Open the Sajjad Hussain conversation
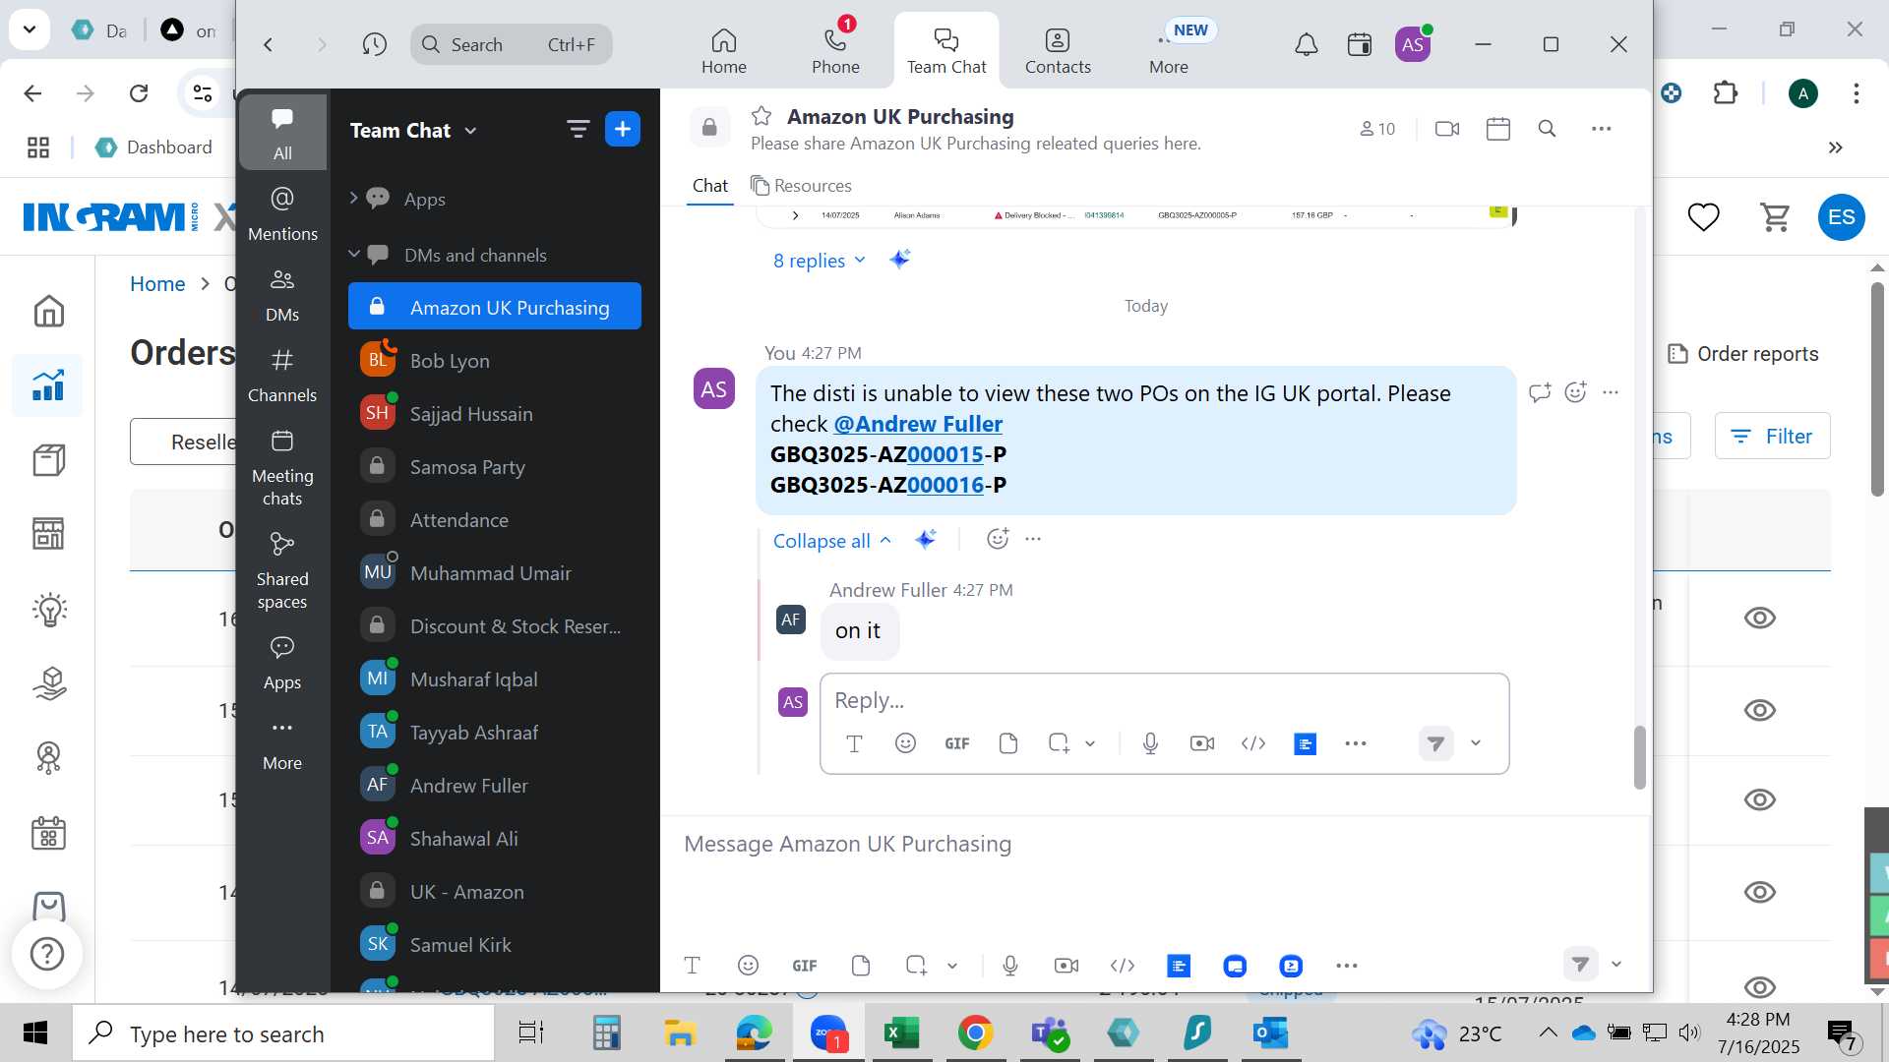This screenshot has height=1062, width=1889. pyautogui.click(x=495, y=414)
